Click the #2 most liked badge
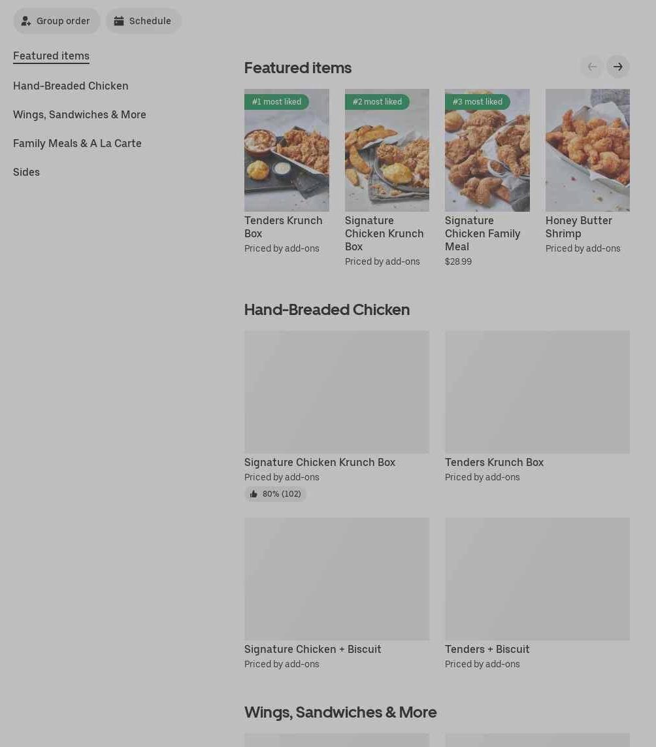This screenshot has width=656, height=747. point(377,101)
